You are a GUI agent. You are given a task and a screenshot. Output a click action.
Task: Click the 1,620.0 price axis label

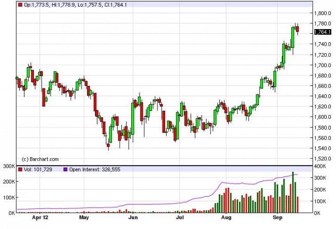[x=322, y=107]
